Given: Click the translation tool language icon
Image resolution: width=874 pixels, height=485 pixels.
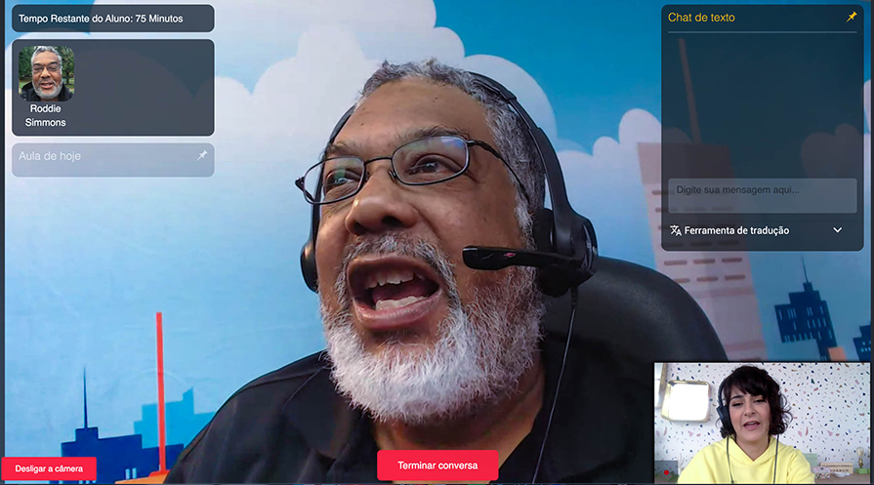Looking at the screenshot, I should pyautogui.click(x=676, y=230).
